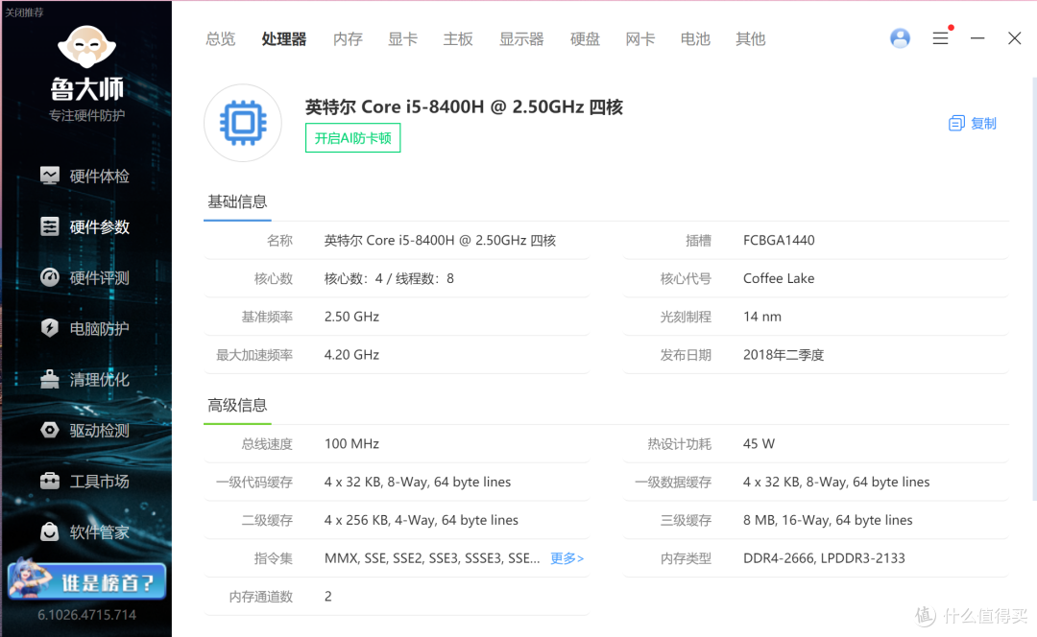Screen dimensions: 1037x637
Task: Click the TDP value 45 W
Action: [x=759, y=444]
